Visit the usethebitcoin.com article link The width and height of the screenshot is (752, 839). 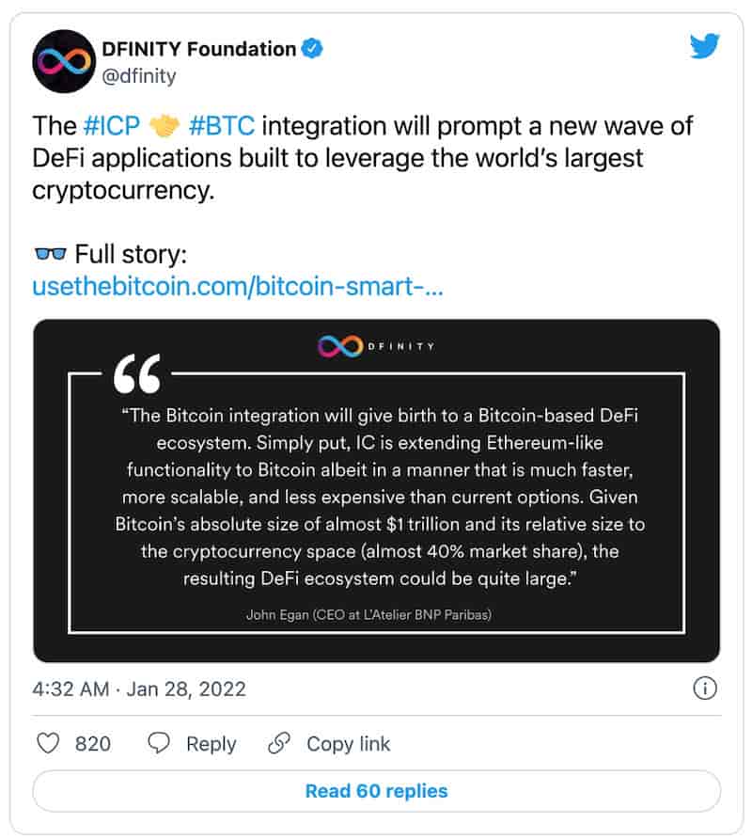[238, 286]
